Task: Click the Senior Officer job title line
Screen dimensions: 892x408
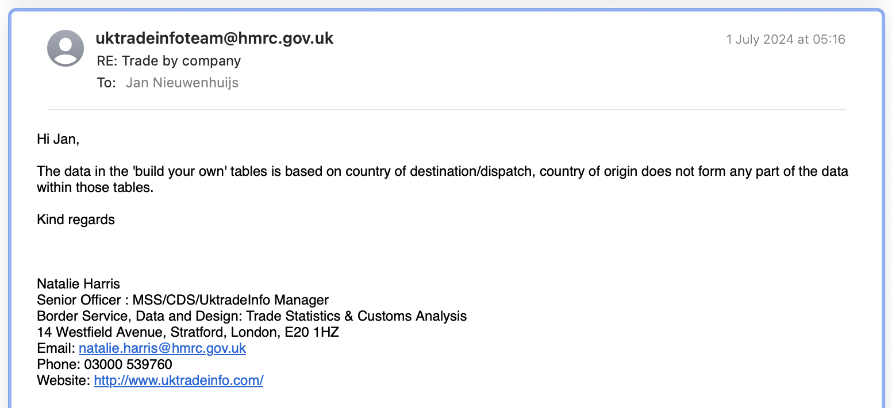Action: [183, 300]
